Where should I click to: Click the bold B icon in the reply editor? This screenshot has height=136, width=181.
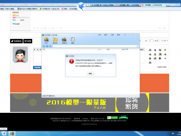pos(34,49)
